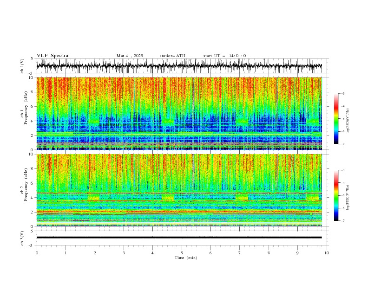This screenshot has height=284, width=368.
Task: Click the '-3' value on upper colorbar
Action: tap(342, 93)
